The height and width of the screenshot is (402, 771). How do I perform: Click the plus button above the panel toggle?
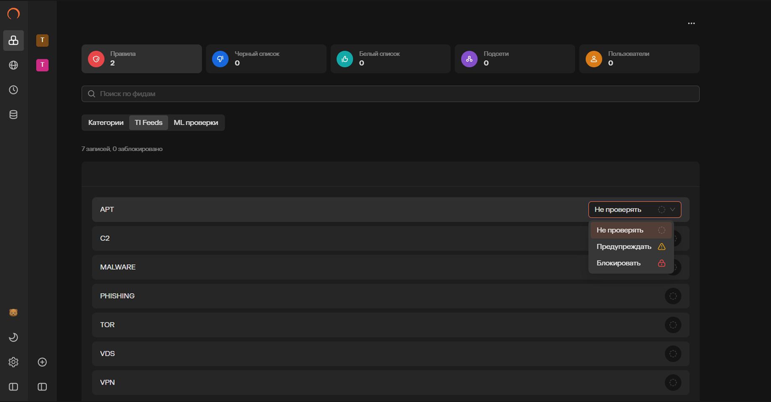click(x=42, y=362)
